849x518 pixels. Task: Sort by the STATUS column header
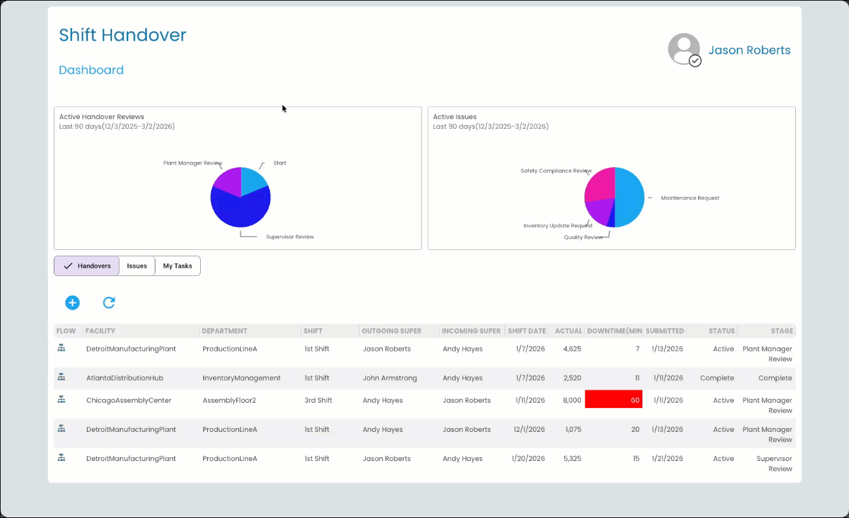(x=721, y=331)
